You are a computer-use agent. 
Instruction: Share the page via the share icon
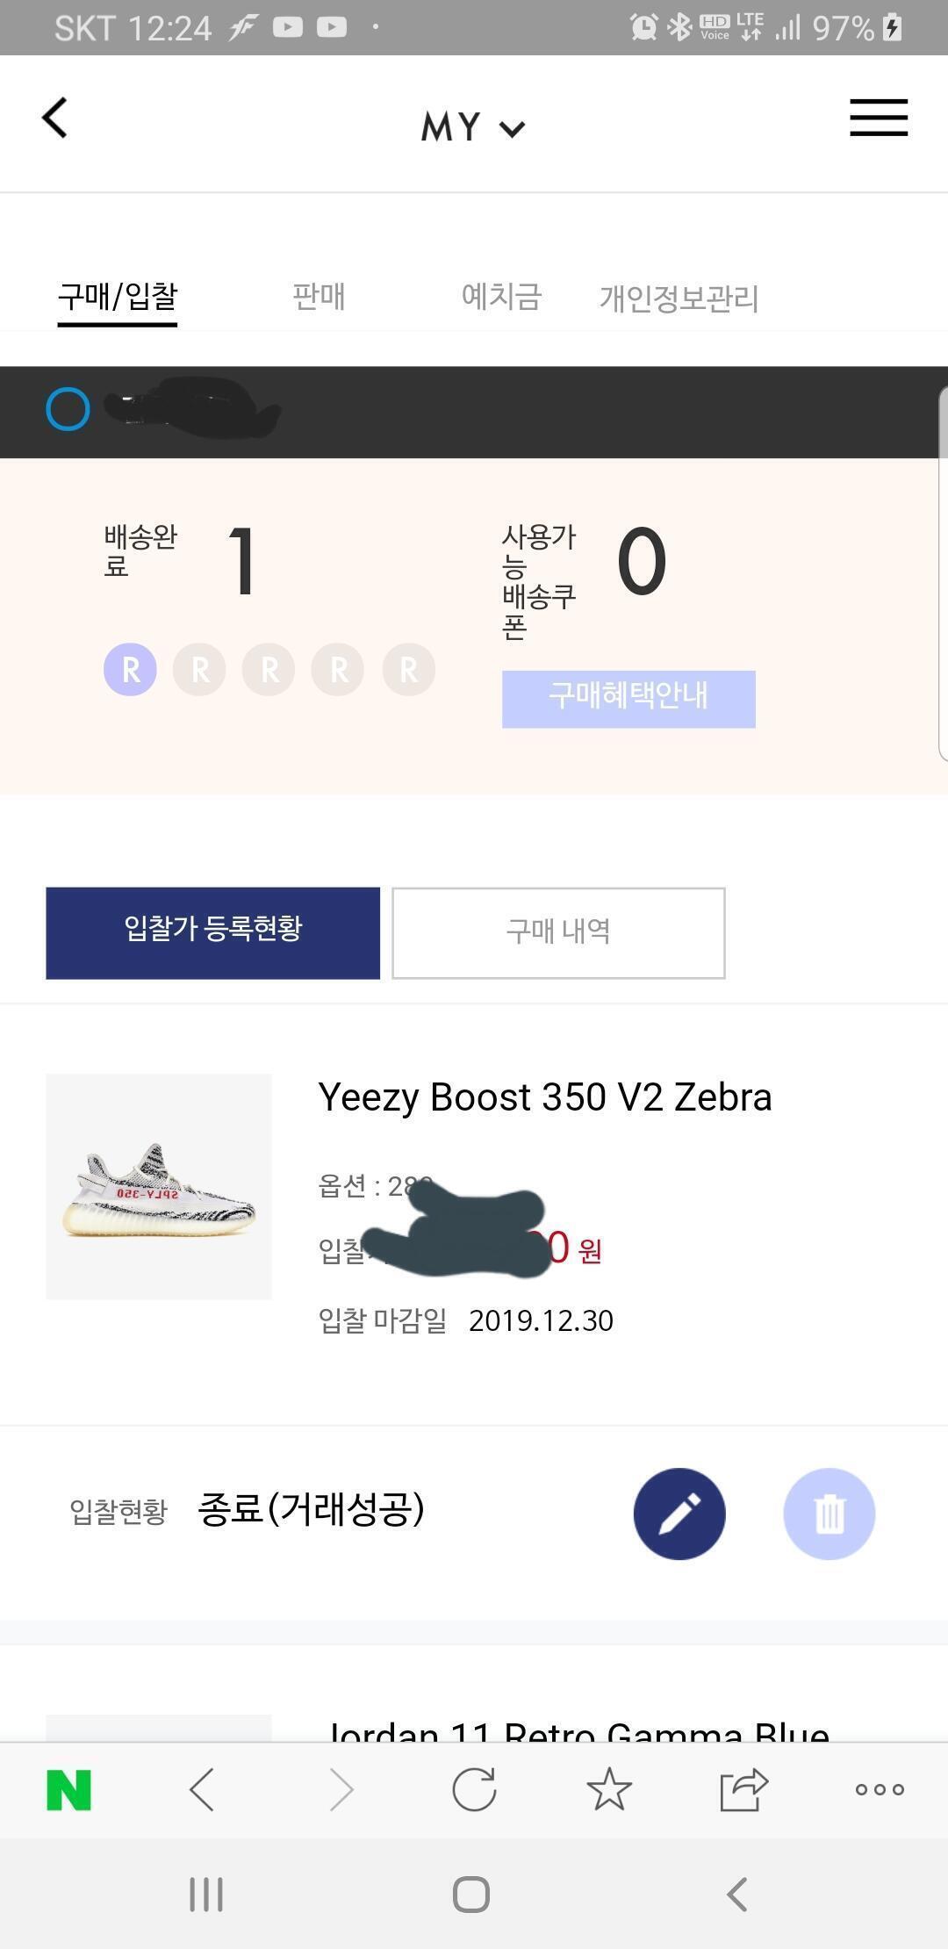tap(743, 1789)
